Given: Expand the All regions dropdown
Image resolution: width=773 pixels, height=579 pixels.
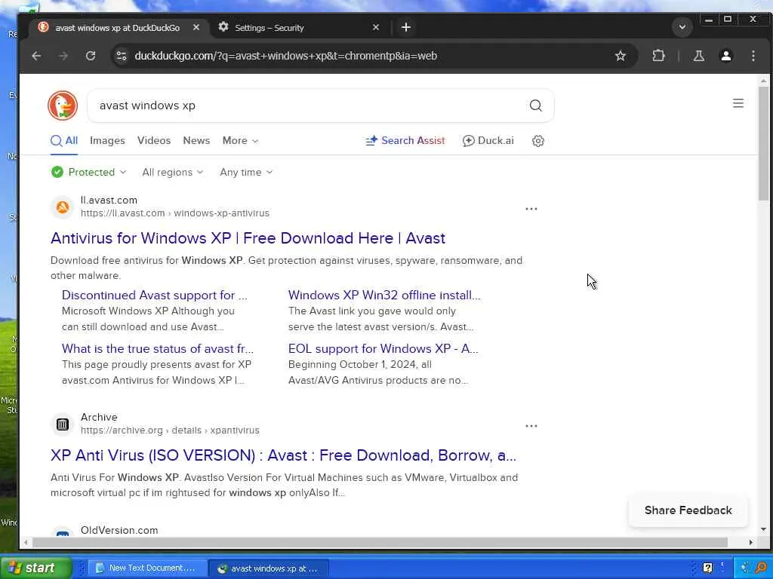Looking at the screenshot, I should pyautogui.click(x=173, y=173).
